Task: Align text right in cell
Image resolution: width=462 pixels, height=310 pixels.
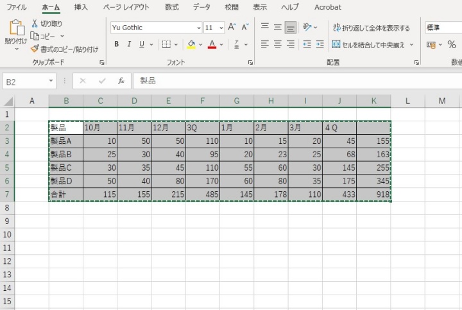Action: pyautogui.click(x=291, y=44)
